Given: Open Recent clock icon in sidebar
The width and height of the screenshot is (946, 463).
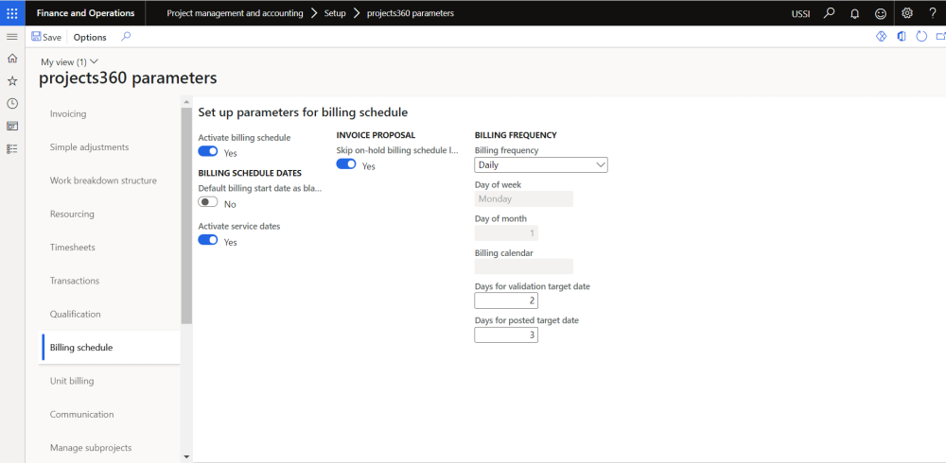Looking at the screenshot, I should (12, 104).
